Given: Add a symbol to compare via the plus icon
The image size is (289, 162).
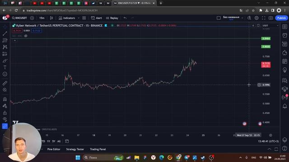Looking at the screenshot, I should (32, 18).
